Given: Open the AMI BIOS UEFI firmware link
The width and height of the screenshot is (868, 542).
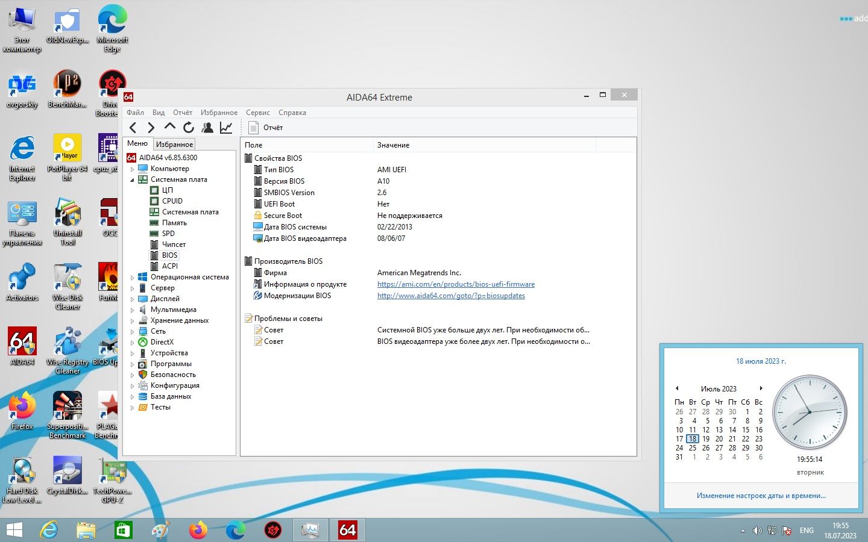Looking at the screenshot, I should pos(456,284).
